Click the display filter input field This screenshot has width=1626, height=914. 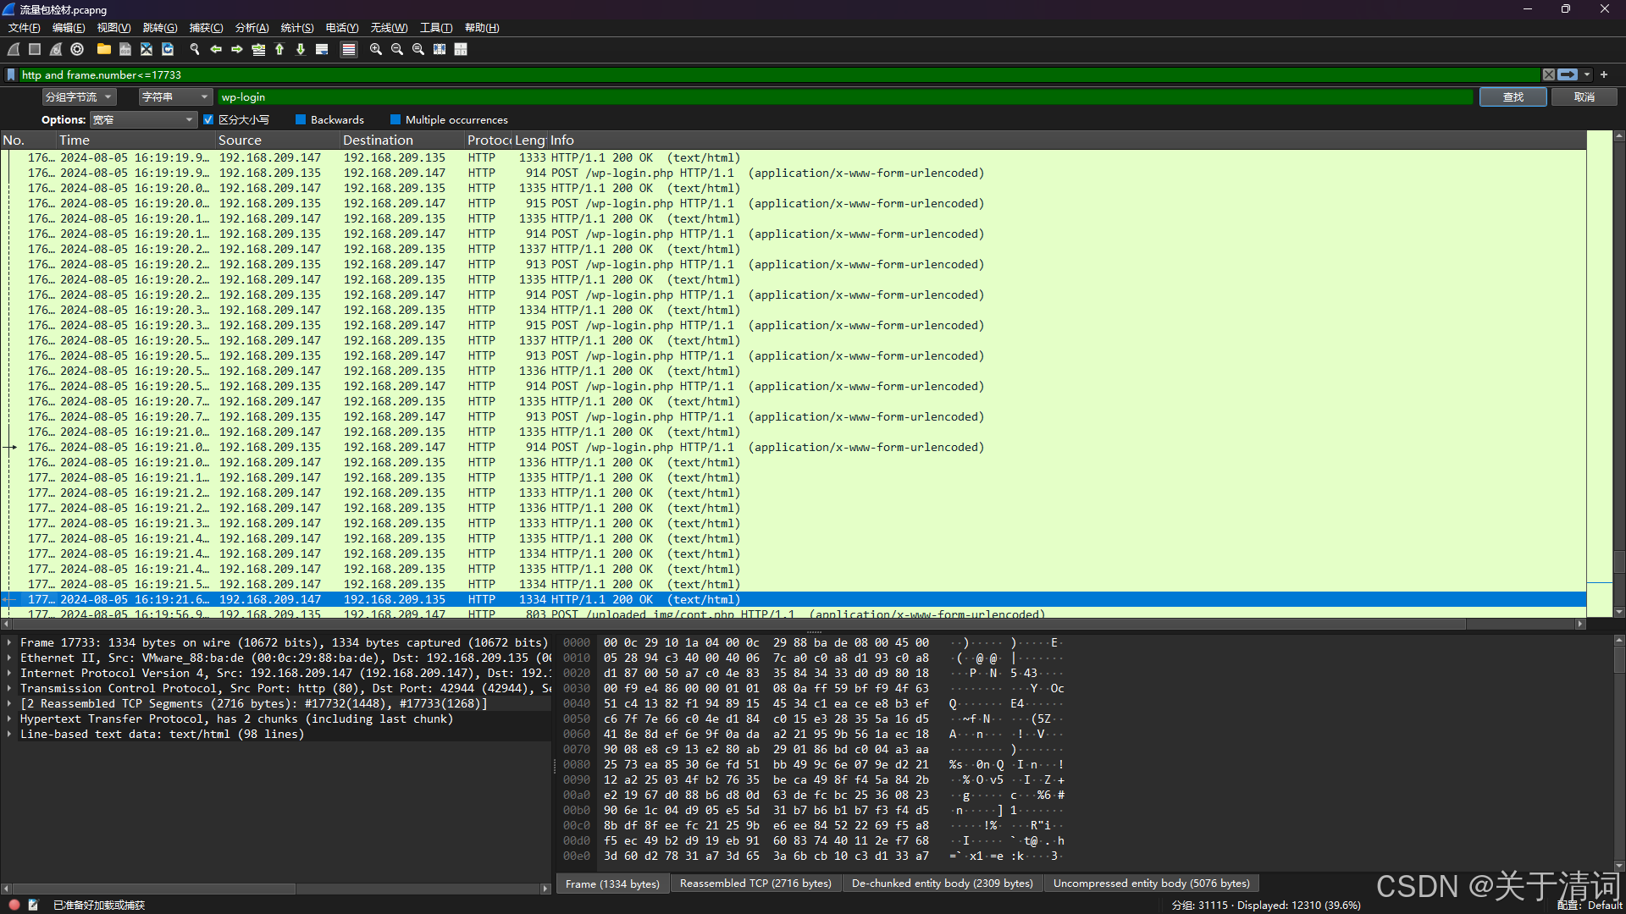tap(762, 75)
